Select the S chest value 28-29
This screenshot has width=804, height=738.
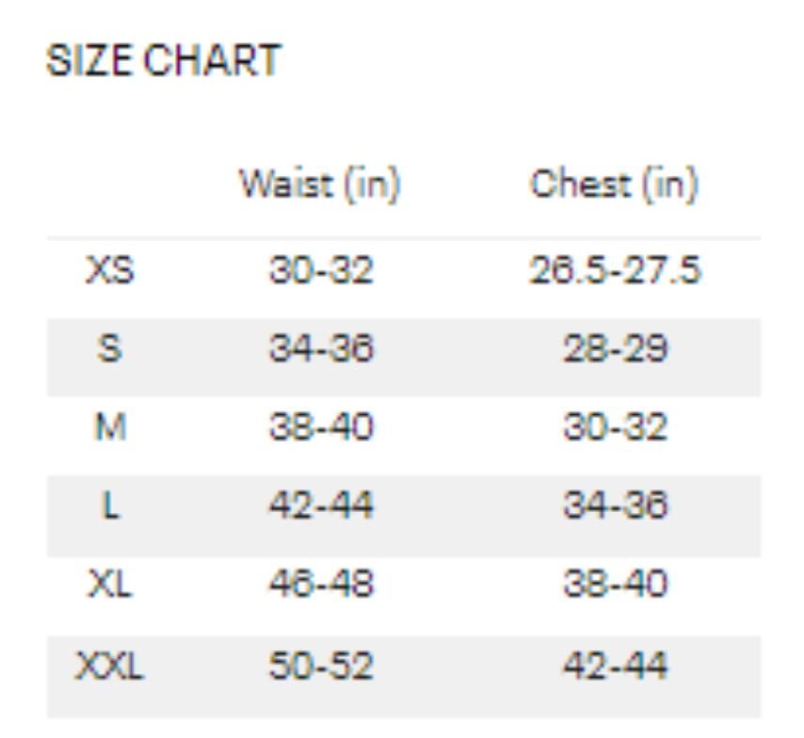click(615, 349)
